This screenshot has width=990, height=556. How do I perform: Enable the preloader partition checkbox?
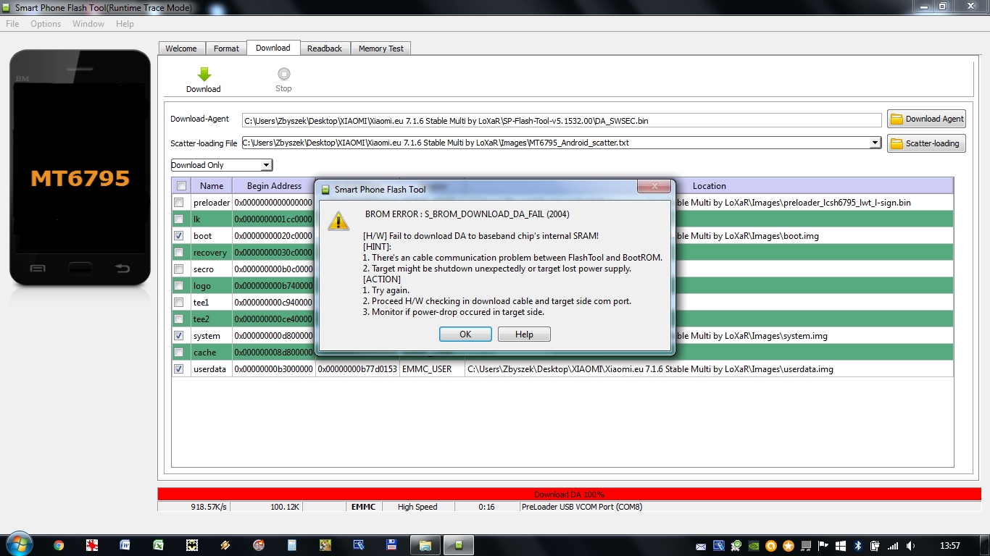coord(179,203)
